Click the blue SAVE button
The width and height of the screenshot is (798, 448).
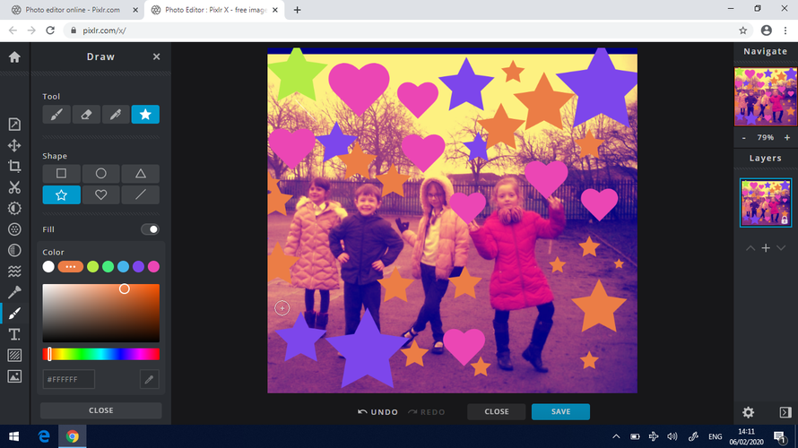click(x=560, y=411)
